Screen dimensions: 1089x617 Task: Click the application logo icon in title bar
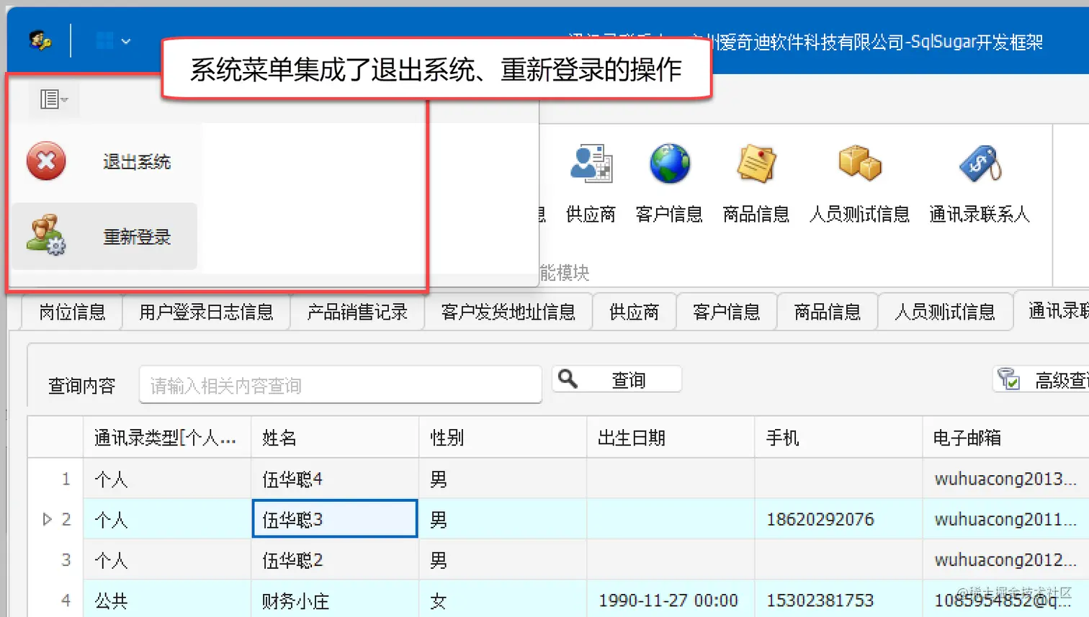(40, 40)
